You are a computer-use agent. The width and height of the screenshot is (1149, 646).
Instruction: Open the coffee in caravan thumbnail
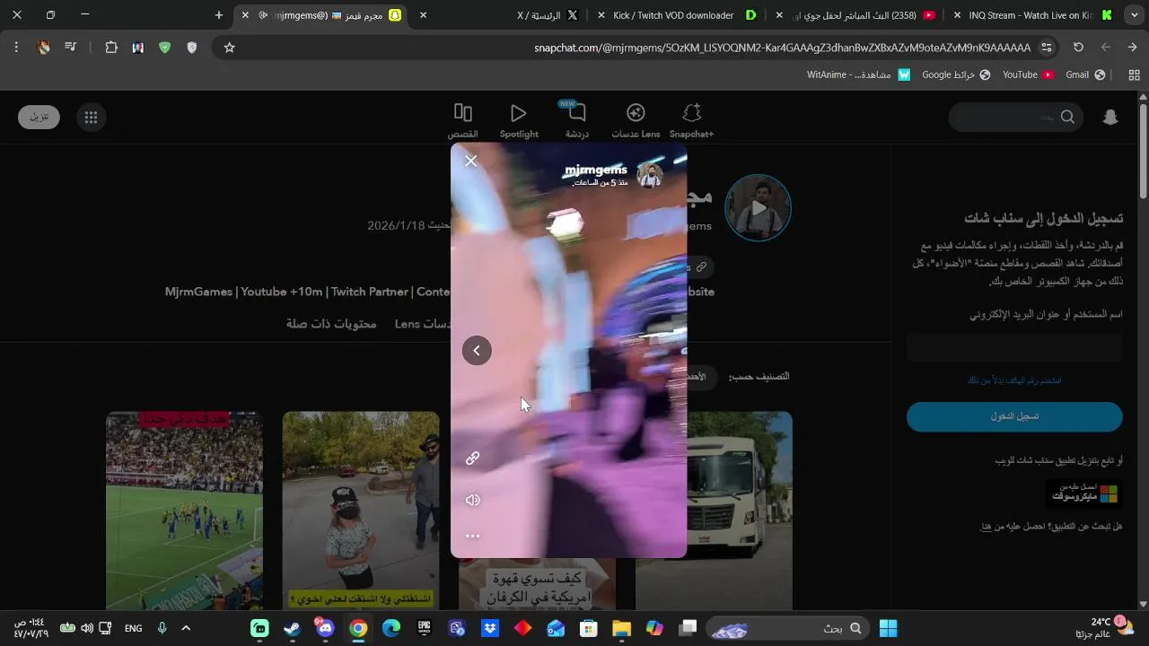pyautogui.click(x=537, y=584)
